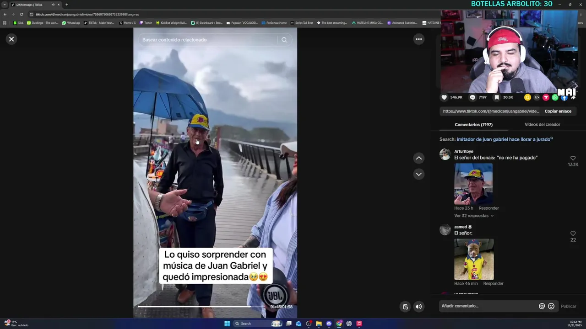Reply to Arturitoye's comment
This screenshot has height=329, width=586.
click(x=488, y=208)
